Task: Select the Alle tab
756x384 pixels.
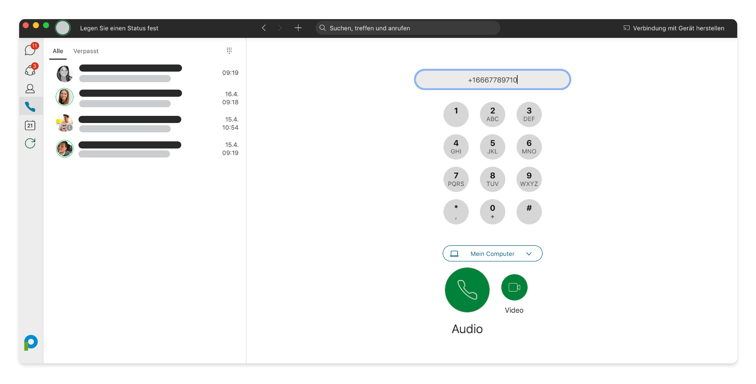Action: pyautogui.click(x=58, y=51)
